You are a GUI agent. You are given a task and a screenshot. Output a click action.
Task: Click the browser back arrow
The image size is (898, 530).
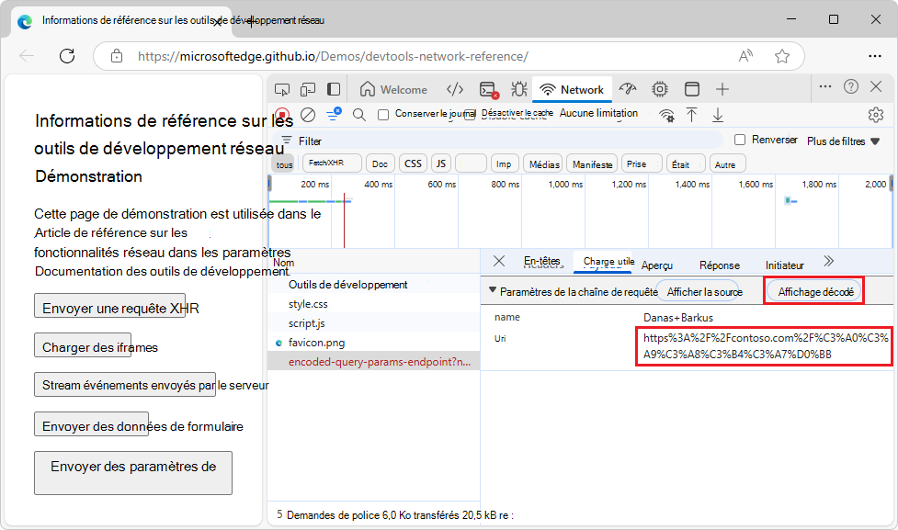click(x=27, y=56)
